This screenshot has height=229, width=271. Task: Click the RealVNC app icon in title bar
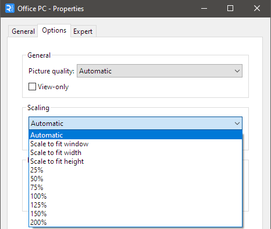click(10, 9)
